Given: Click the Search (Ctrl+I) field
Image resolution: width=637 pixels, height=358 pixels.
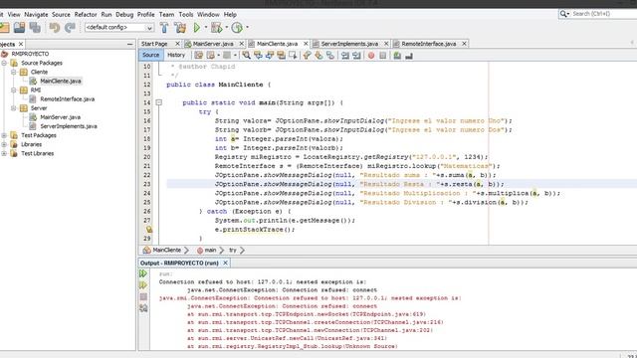Looking at the screenshot, I should tap(603, 14).
